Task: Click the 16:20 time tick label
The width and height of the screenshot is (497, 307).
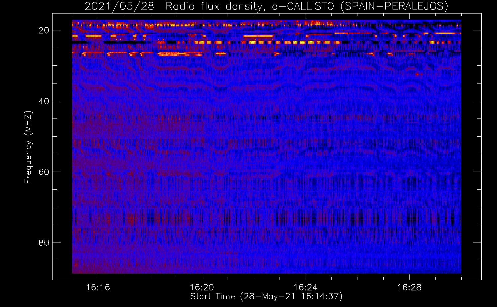Action: pyautogui.click(x=202, y=288)
